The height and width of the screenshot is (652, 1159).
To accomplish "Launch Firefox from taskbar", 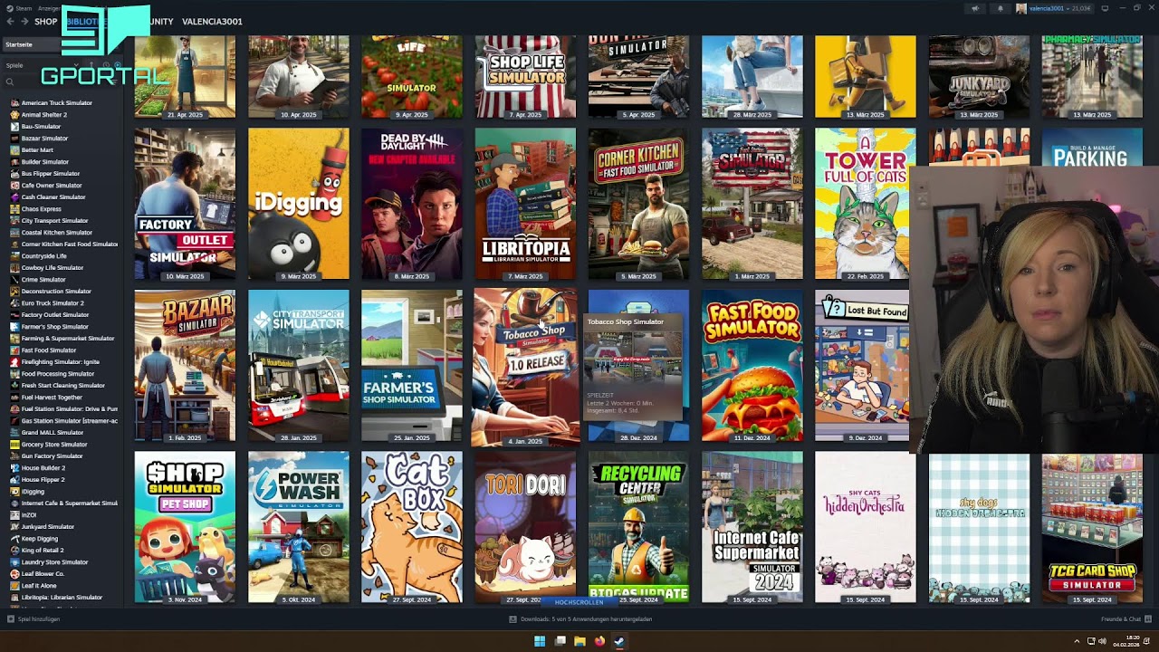I will pos(599,641).
